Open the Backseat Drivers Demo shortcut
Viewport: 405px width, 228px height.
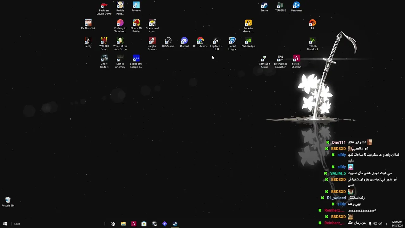[x=104, y=9]
